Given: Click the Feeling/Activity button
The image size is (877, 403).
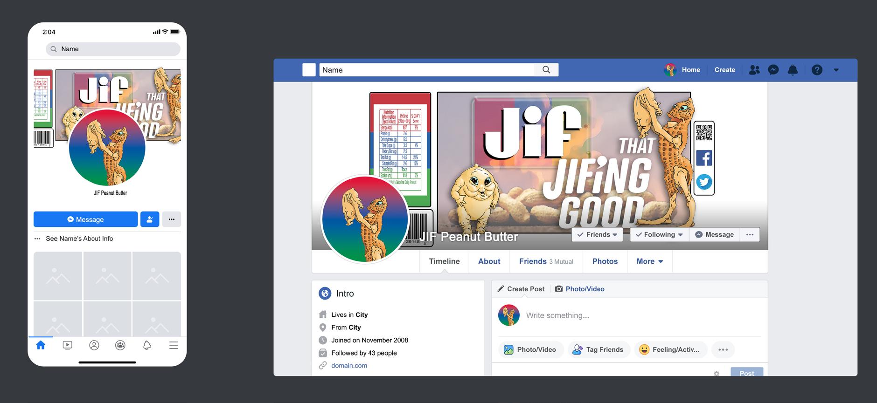Looking at the screenshot, I should 670,349.
